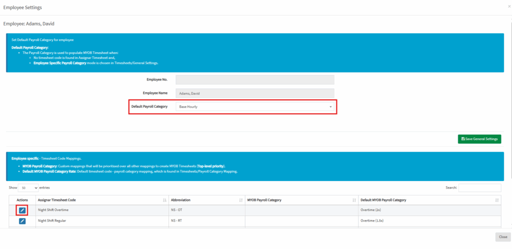Sort the MYOB Payroll Category column
This screenshot has width=512, height=249.
300,200
